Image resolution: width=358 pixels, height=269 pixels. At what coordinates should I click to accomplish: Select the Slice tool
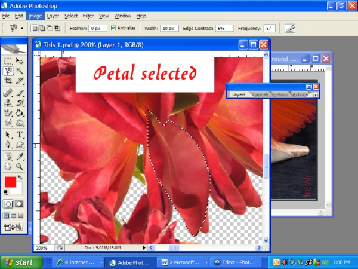click(20, 81)
